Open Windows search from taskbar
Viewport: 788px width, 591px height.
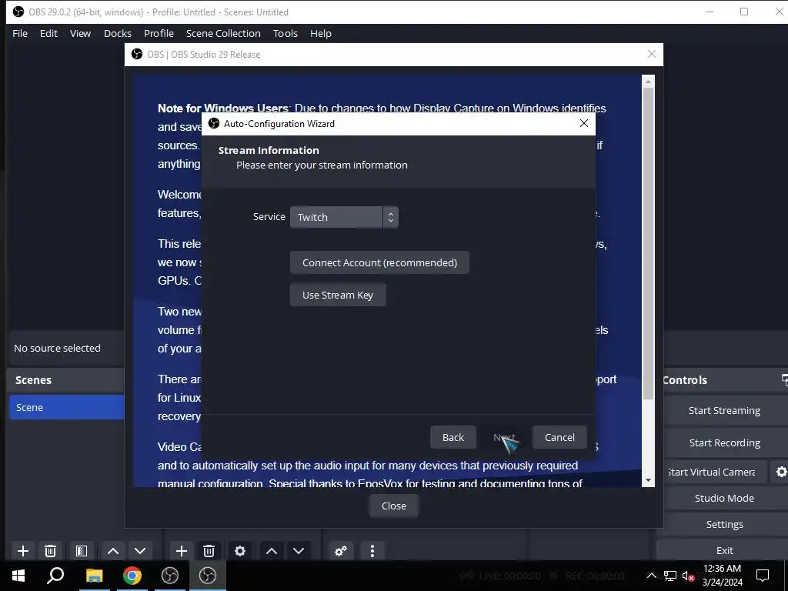pos(55,576)
